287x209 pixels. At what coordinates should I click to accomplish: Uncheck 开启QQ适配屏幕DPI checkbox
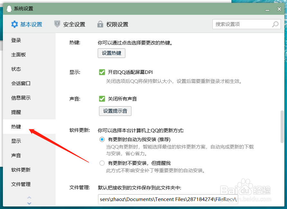coord(102,72)
